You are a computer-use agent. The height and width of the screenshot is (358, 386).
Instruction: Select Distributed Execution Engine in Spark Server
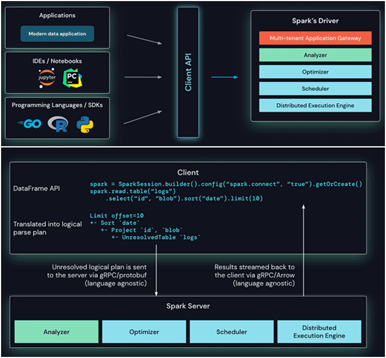pos(319,331)
